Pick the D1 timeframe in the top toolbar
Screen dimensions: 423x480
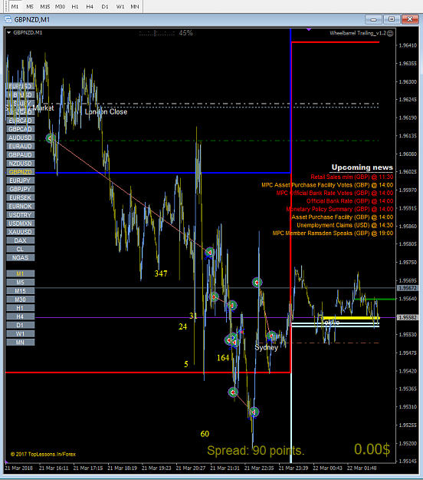[105, 6]
